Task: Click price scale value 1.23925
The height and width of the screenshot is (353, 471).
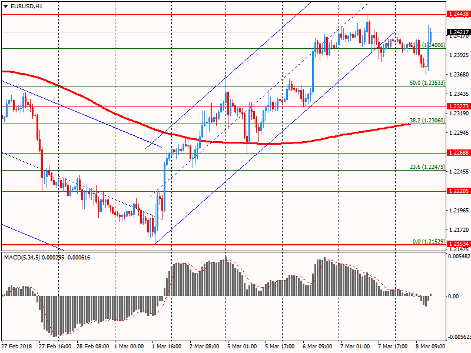Action: coord(459,55)
